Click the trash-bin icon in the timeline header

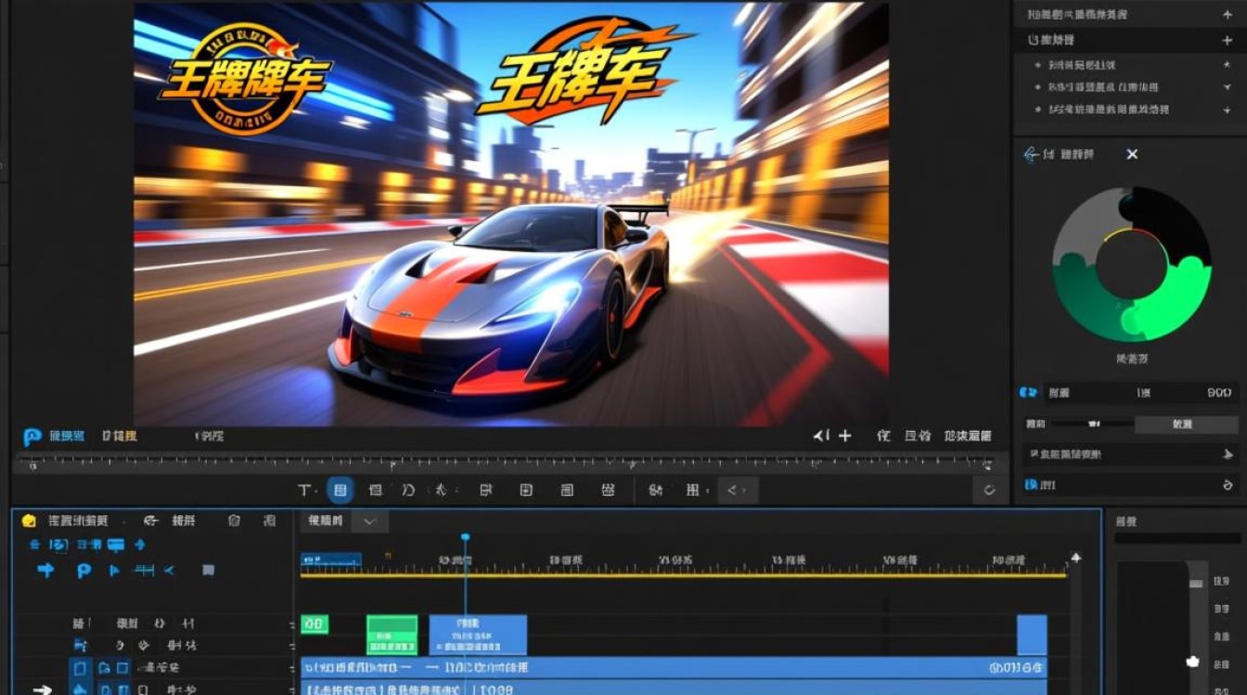[x=234, y=521]
